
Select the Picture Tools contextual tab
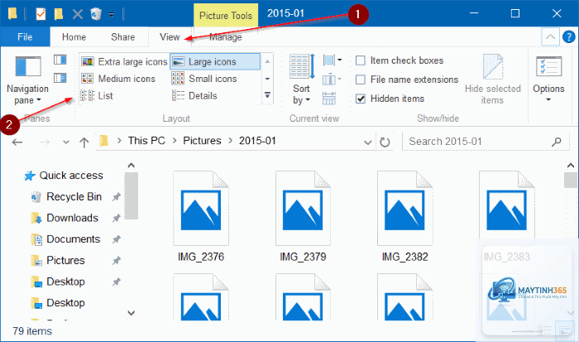click(226, 16)
